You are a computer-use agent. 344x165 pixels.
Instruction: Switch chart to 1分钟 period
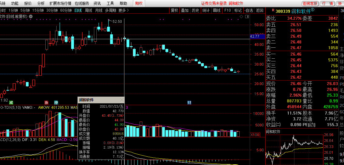[x=13, y=10]
